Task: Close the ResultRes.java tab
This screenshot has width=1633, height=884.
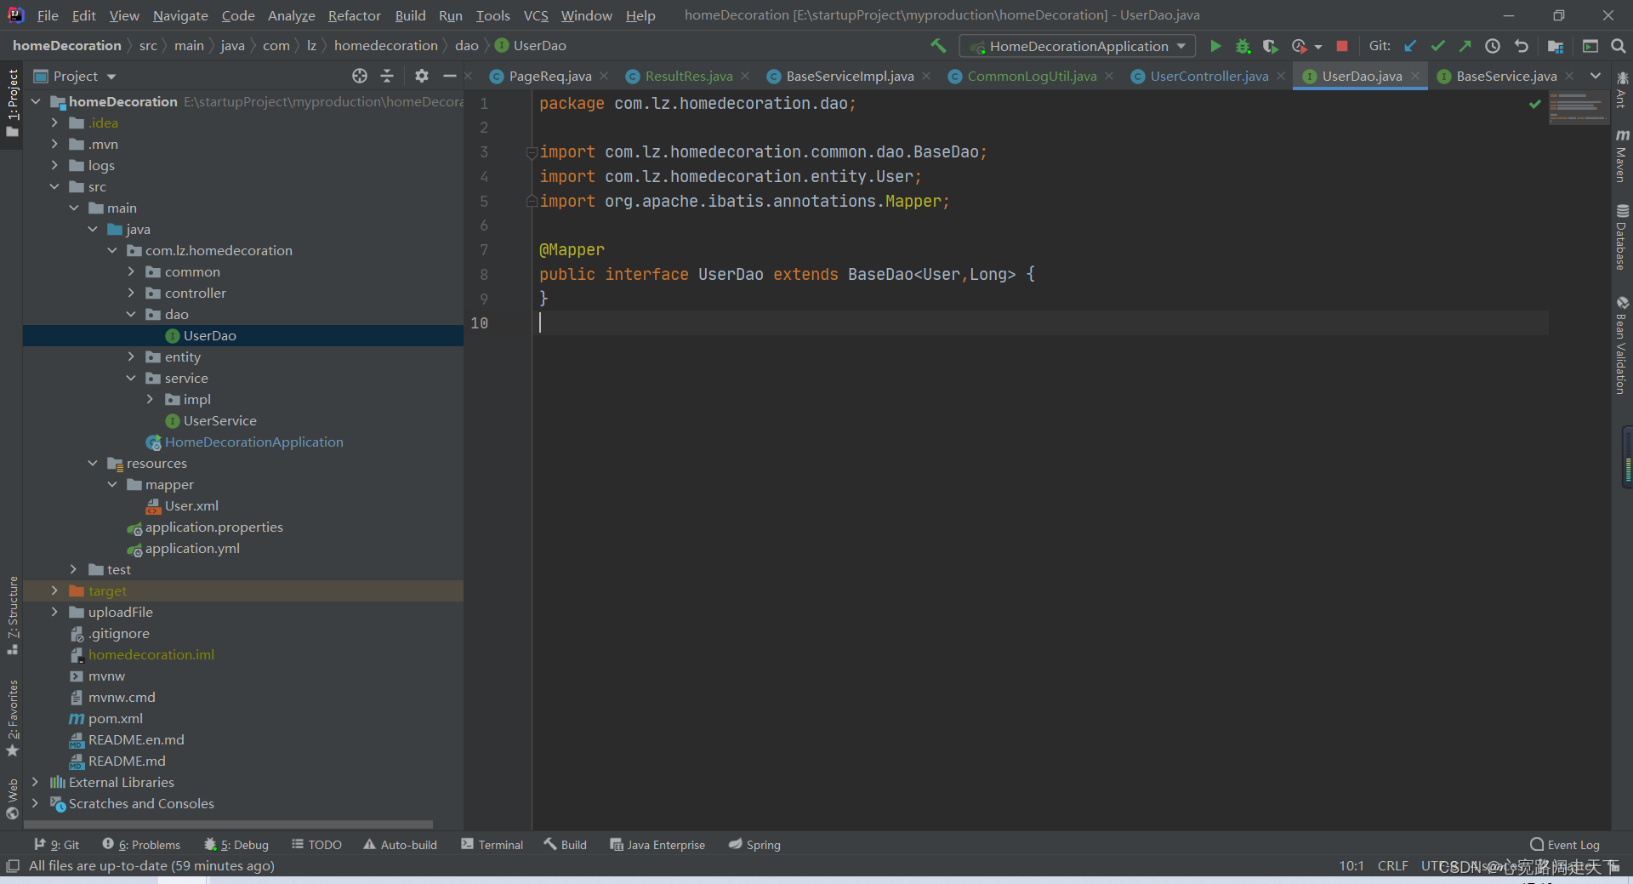Action: (745, 76)
